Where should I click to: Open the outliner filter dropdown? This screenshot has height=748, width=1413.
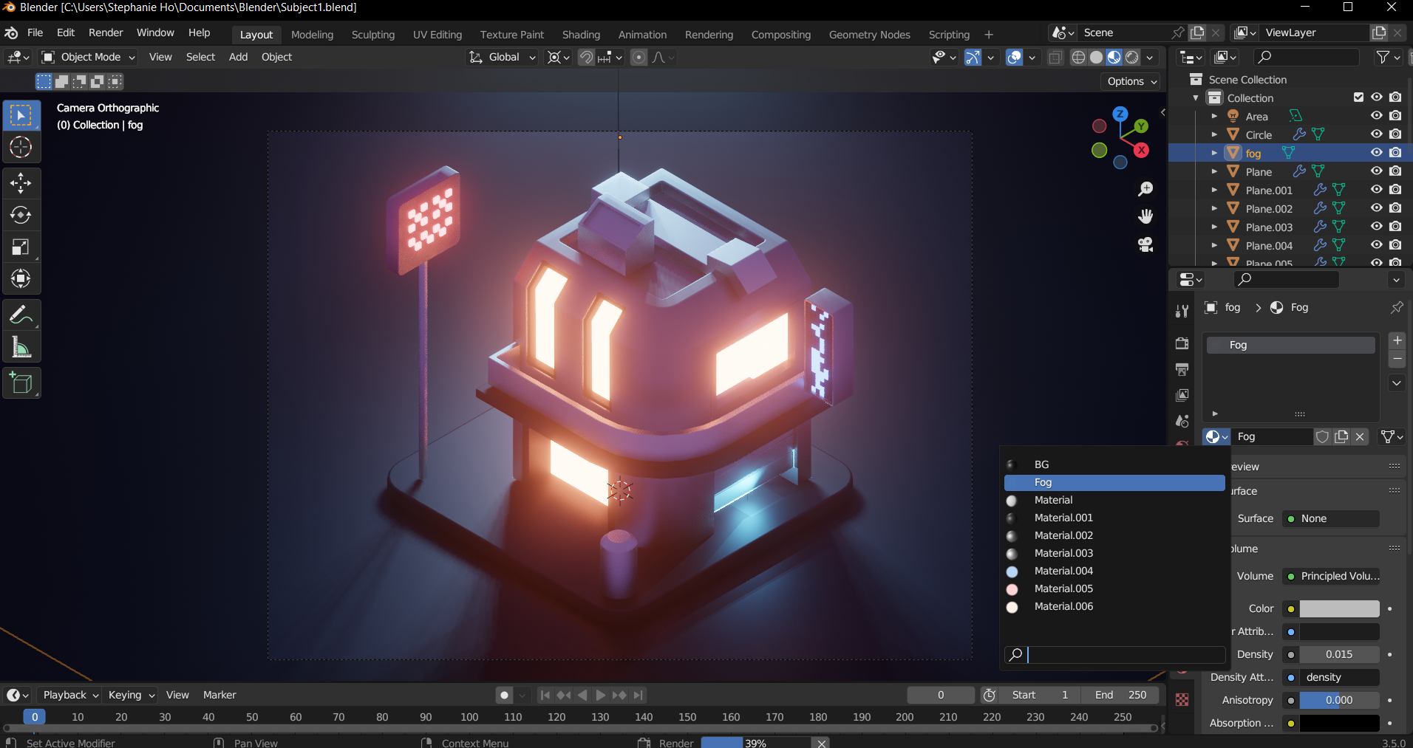click(1388, 57)
